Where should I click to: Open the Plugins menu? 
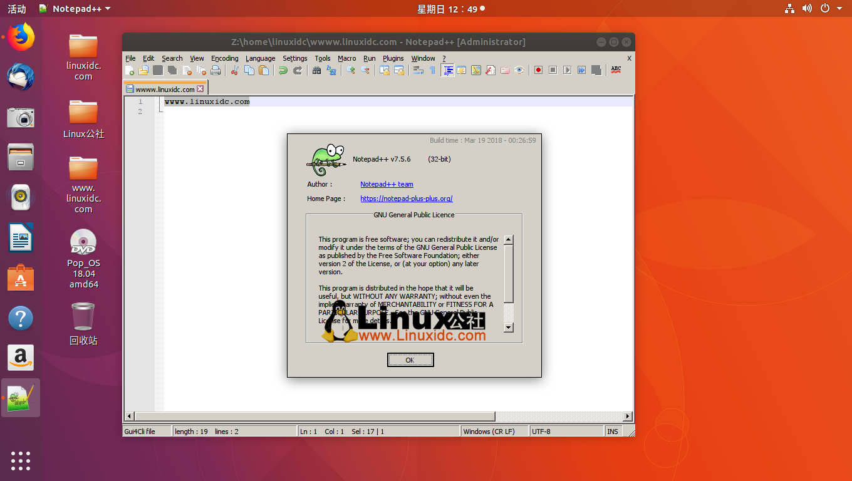(393, 58)
